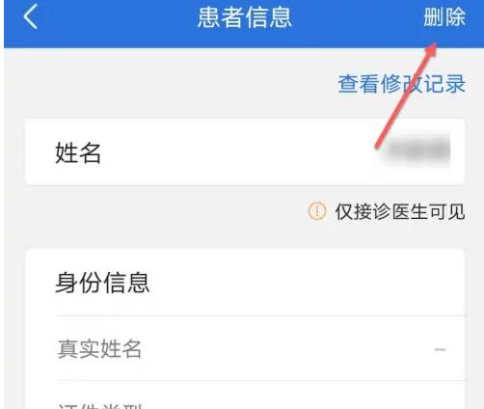Viewport: 484px width, 409px height.
Task: Click the divider line below 身份信息
Action: [x=261, y=315]
